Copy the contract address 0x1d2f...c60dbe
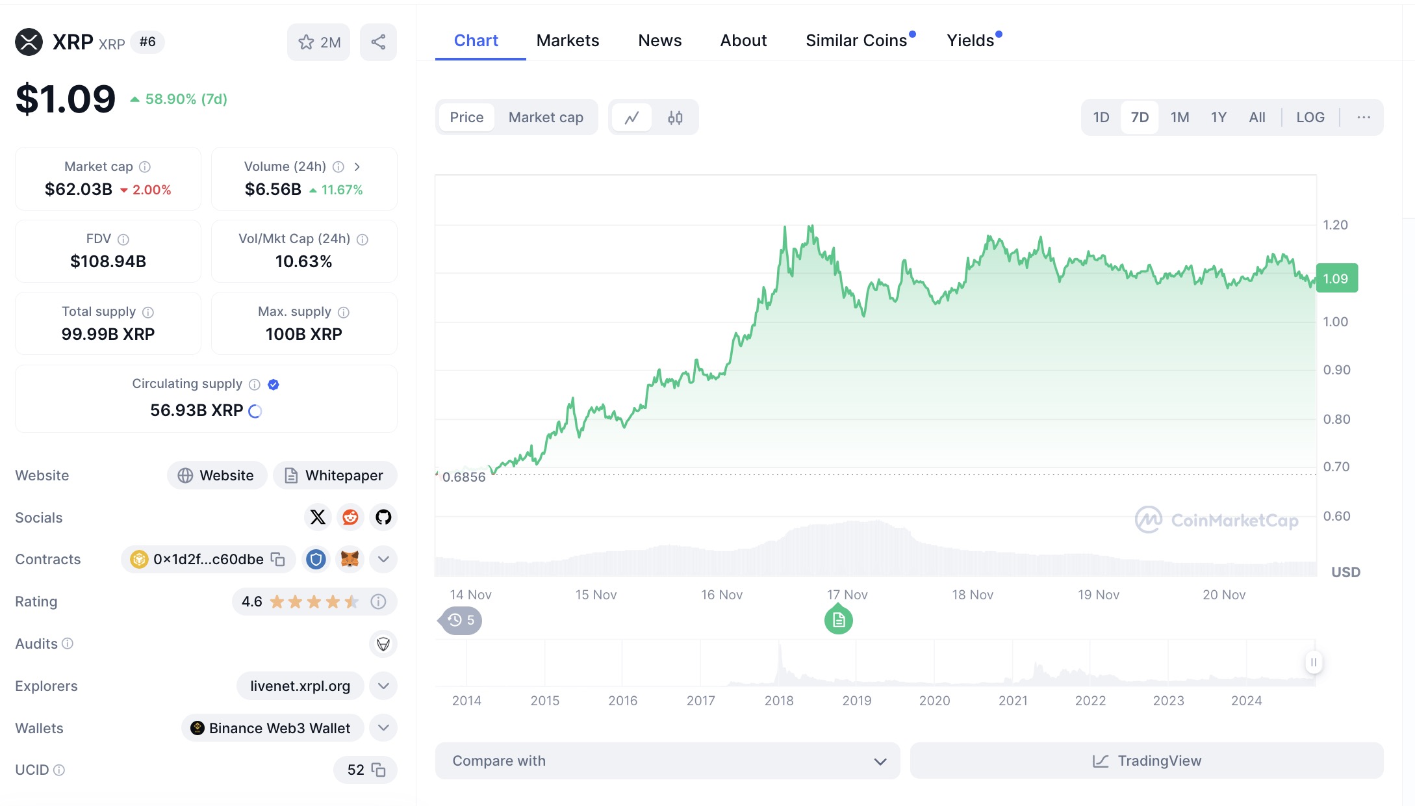The height and width of the screenshot is (806, 1415). coord(278,559)
